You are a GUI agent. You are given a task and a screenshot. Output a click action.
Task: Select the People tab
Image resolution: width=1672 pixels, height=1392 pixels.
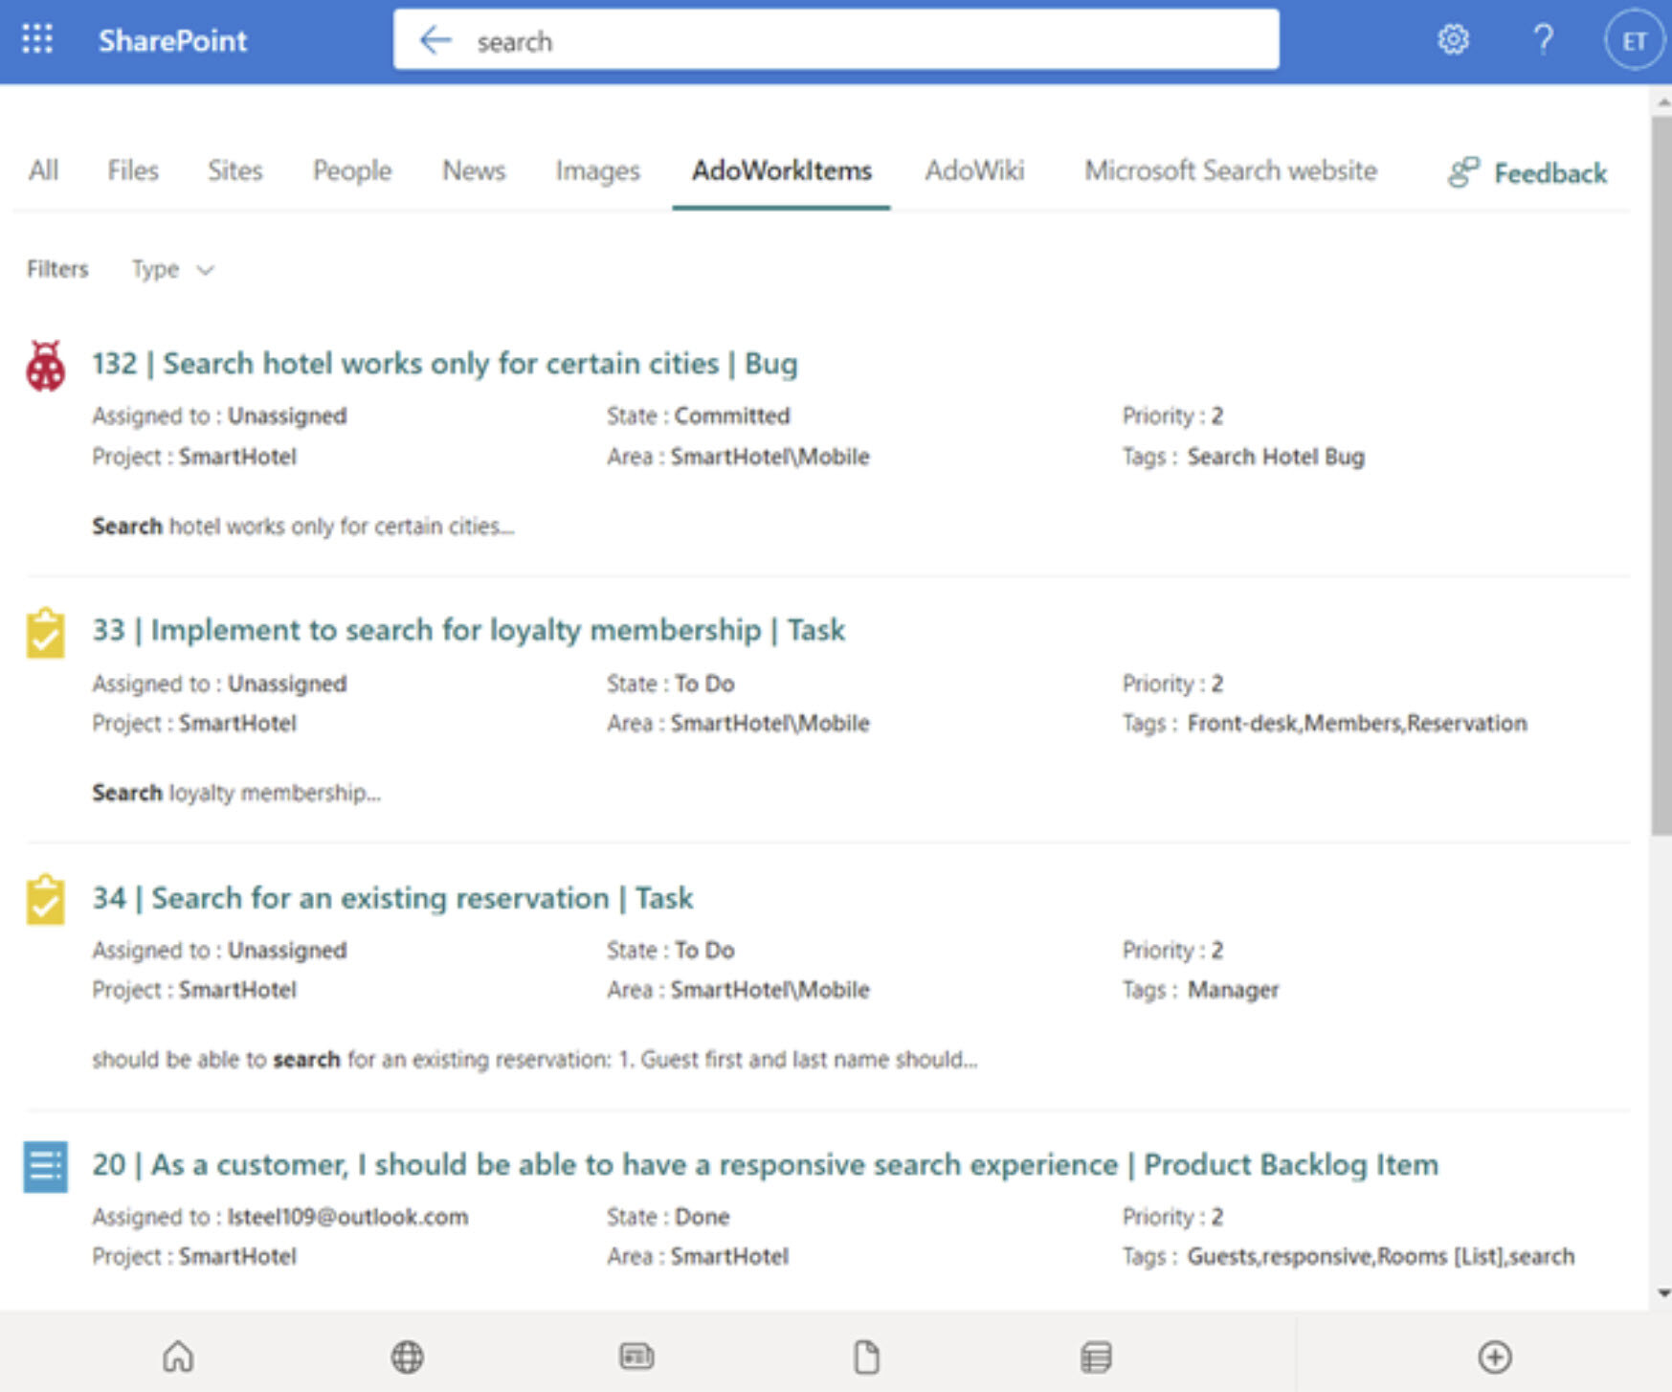[x=352, y=170]
